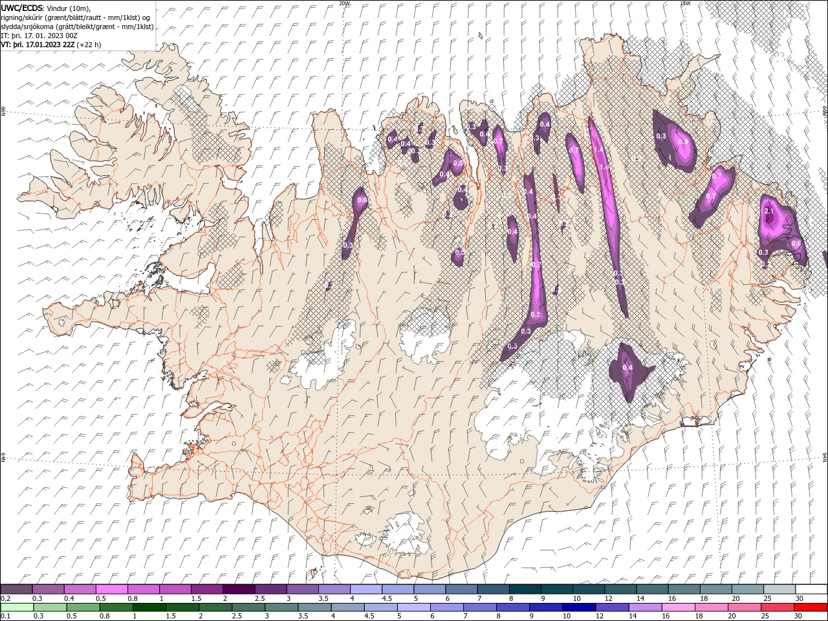The width and height of the screenshot is (828, 621).
Task: Click the 0.9 precipitation value on the map
Action: [x=682, y=142]
